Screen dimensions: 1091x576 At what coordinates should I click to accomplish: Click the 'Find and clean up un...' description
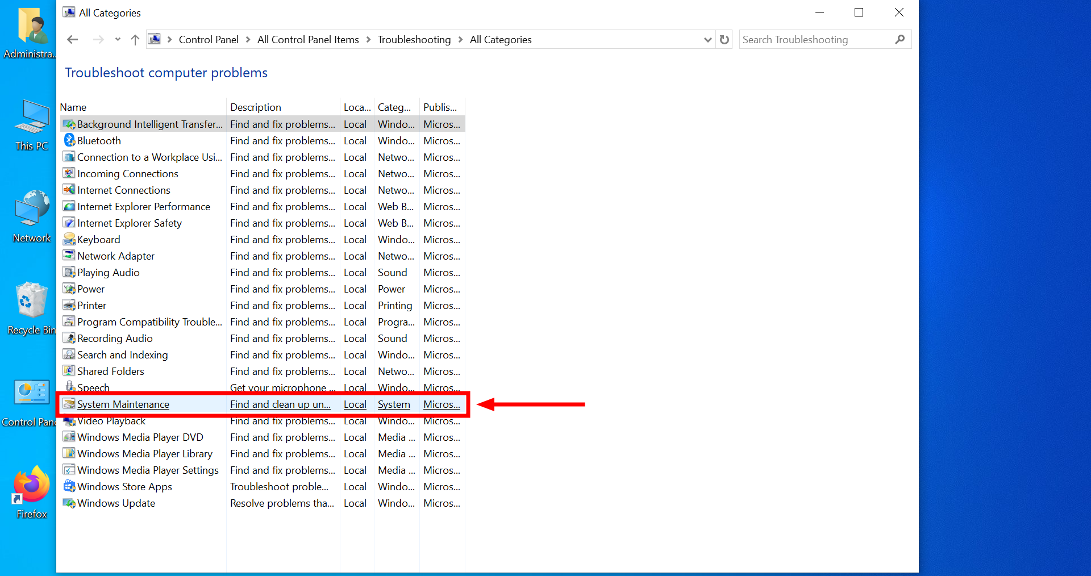coord(280,404)
